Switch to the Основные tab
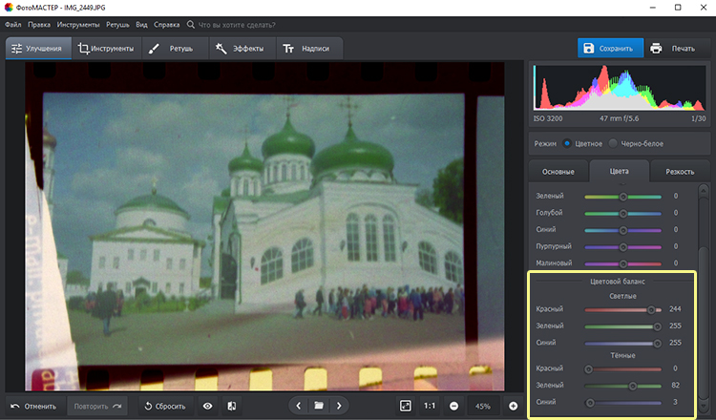 pos(558,172)
